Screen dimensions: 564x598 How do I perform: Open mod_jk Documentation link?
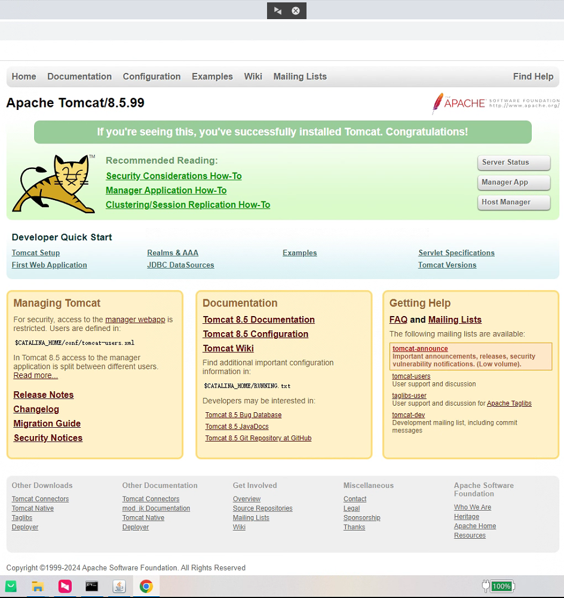156,508
